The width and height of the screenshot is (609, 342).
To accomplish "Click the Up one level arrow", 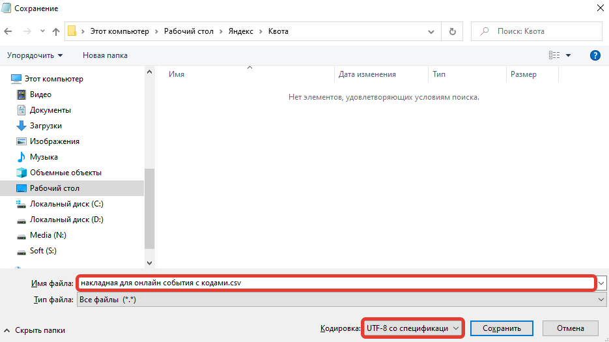I will point(56,31).
